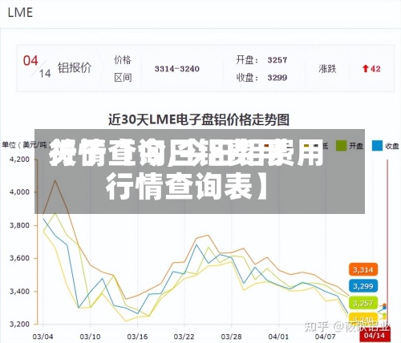Toggle the blue 收盘 legend swatch
401x343 pixels.
pos(377,145)
